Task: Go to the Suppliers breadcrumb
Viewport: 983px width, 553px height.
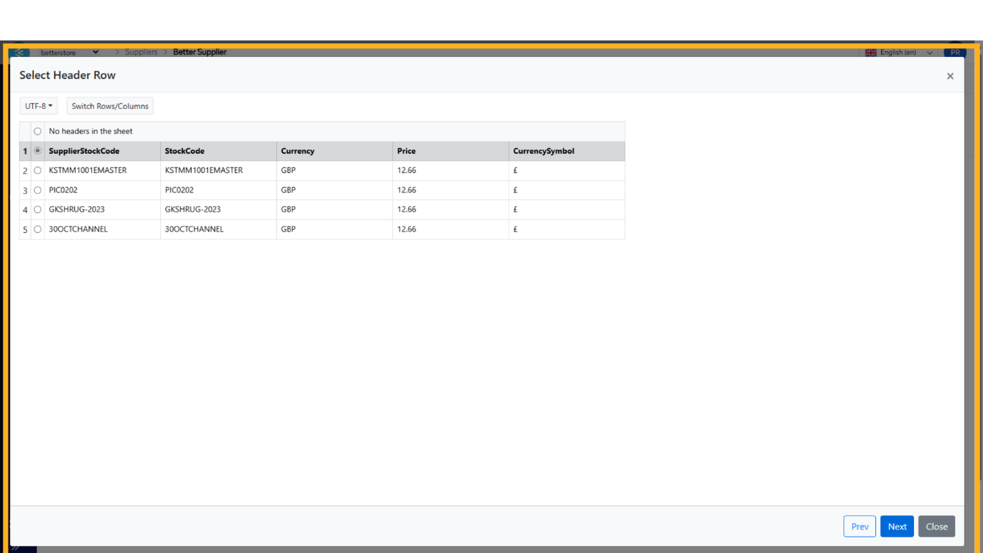Action: tap(141, 52)
